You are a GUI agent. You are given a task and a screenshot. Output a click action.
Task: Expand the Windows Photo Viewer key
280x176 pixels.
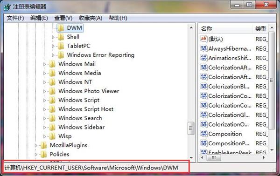(x=44, y=91)
